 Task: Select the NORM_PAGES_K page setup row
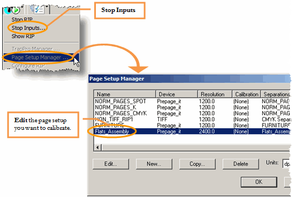[x=192, y=107]
